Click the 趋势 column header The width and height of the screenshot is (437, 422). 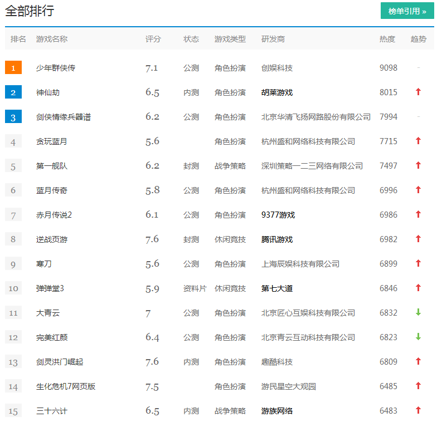click(418, 39)
